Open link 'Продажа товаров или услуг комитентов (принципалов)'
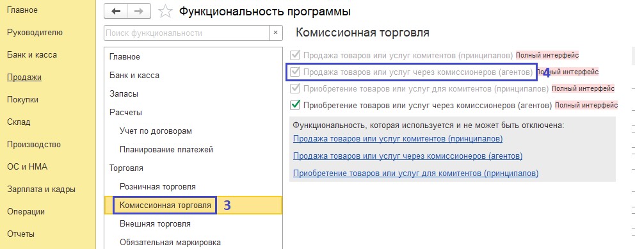The width and height of the screenshot is (635, 249). (x=398, y=139)
